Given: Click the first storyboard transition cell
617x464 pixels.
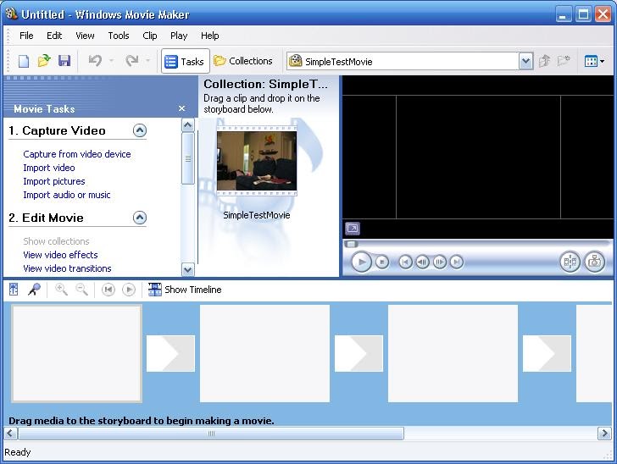Looking at the screenshot, I should pyautogui.click(x=171, y=354).
